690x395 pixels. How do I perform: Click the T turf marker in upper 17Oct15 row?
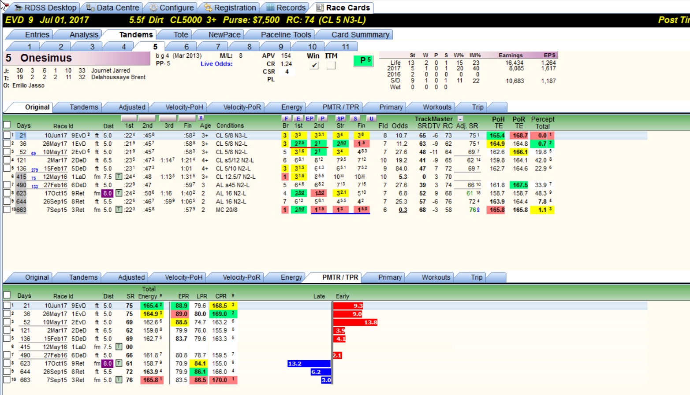coord(119,193)
